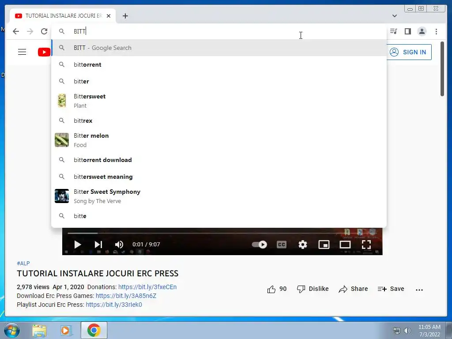The image size is (452, 339).
Task: Toggle the autoplay switch
Action: [260, 245]
